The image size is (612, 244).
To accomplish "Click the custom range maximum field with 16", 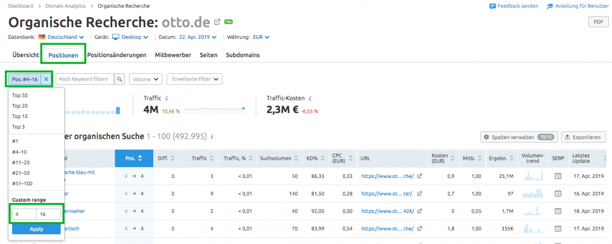I will pyautogui.click(x=48, y=214).
